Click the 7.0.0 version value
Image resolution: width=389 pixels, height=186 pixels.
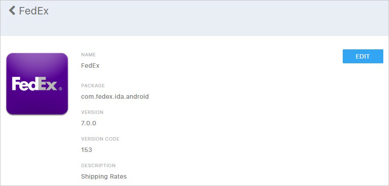(x=89, y=123)
